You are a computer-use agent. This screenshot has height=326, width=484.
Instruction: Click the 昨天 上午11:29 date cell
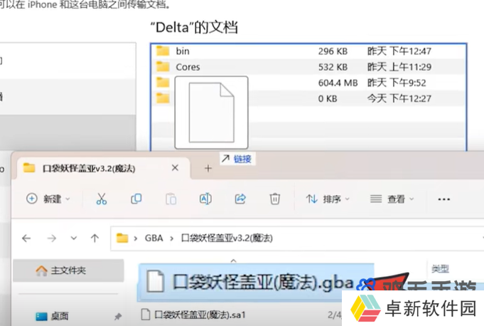pos(399,67)
